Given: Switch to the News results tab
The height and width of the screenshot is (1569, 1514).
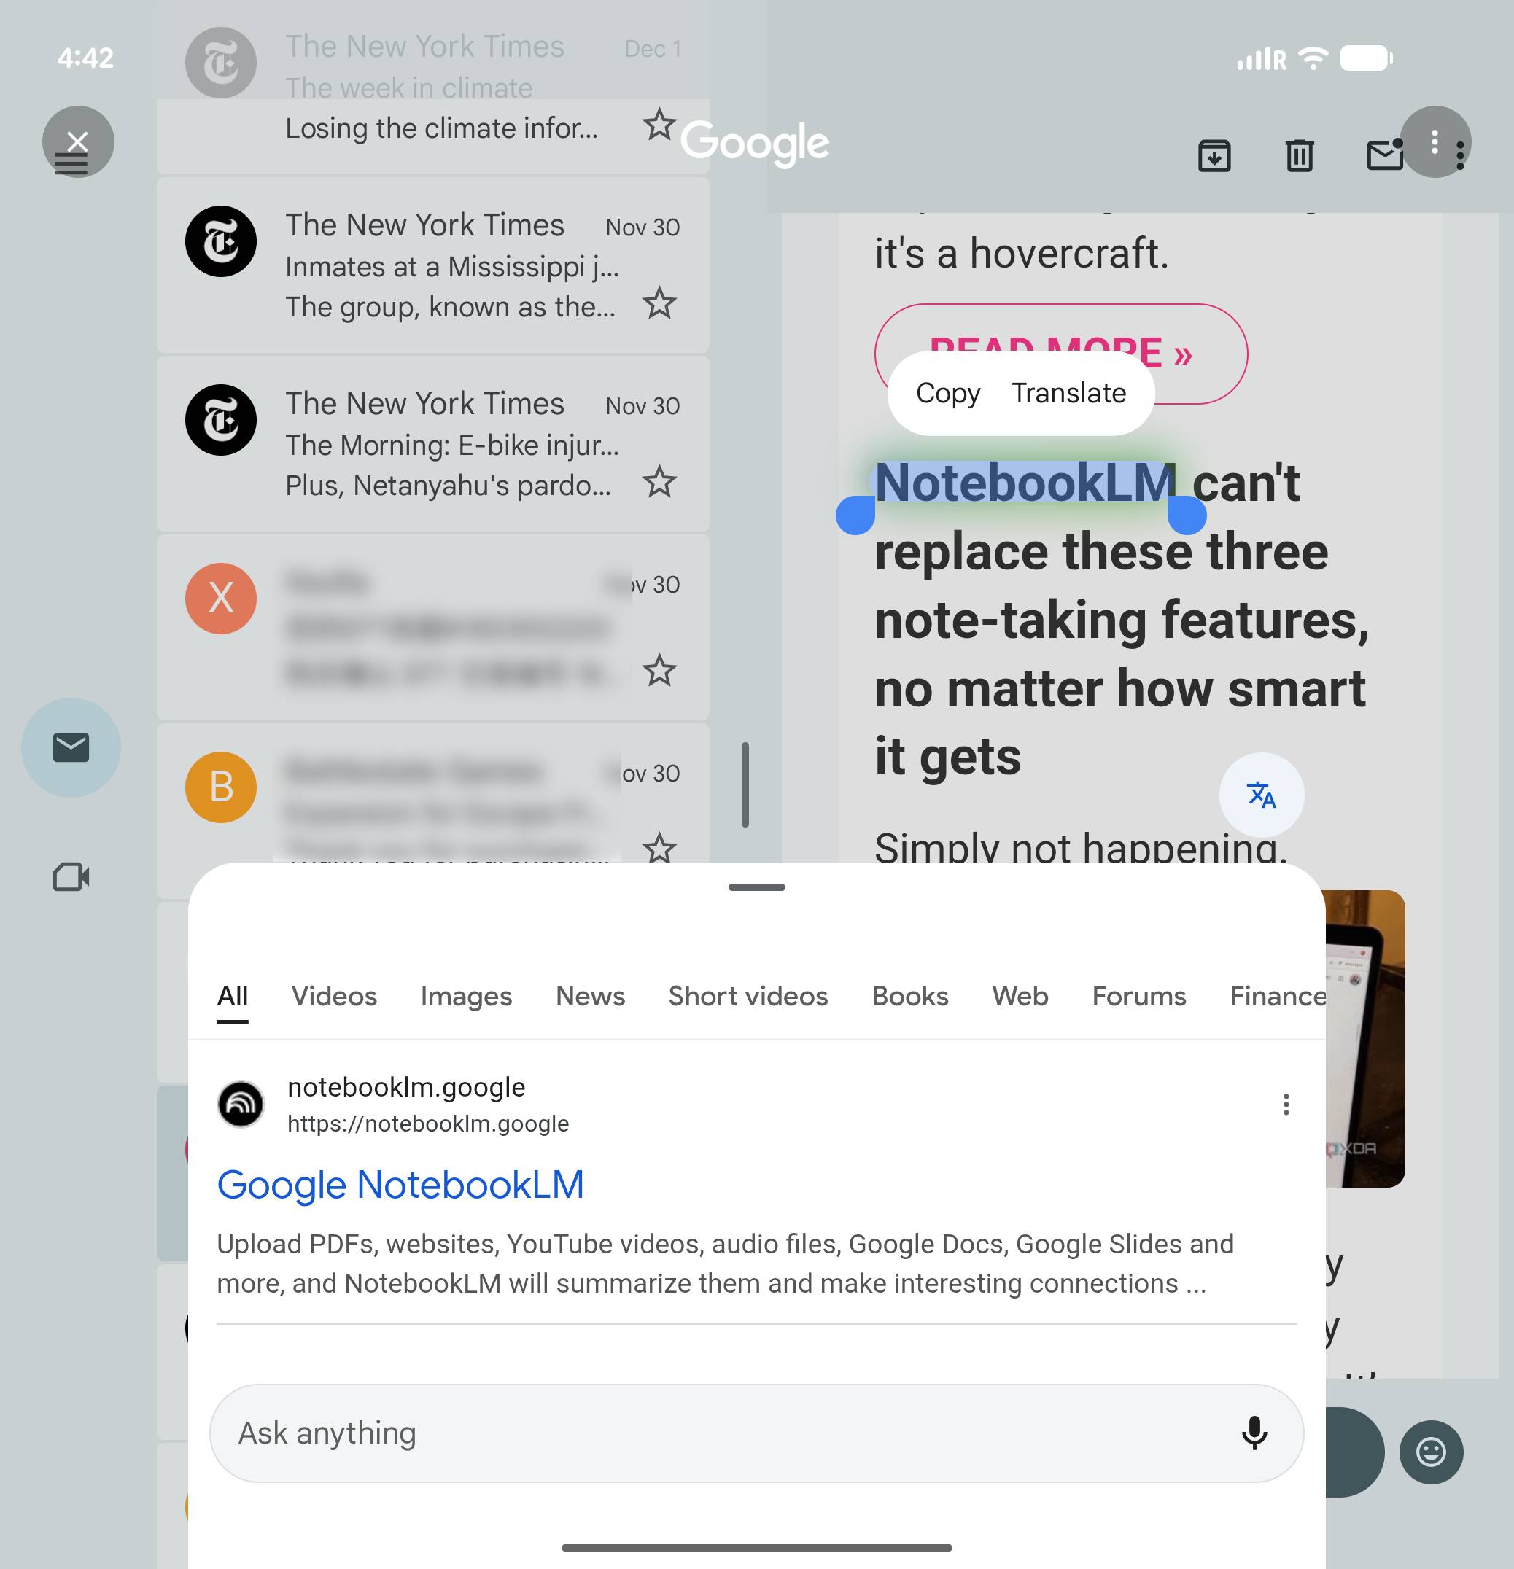Looking at the screenshot, I should coord(590,996).
